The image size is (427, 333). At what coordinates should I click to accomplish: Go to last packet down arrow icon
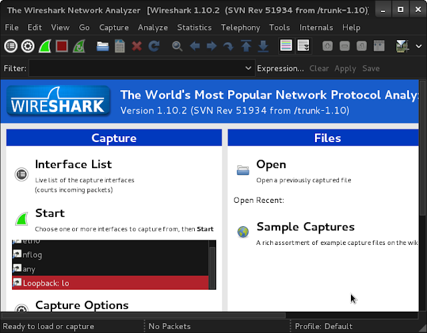(263, 46)
